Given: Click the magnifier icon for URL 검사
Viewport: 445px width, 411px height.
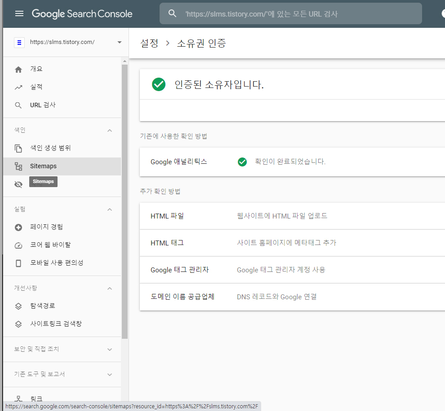Looking at the screenshot, I should point(18,105).
